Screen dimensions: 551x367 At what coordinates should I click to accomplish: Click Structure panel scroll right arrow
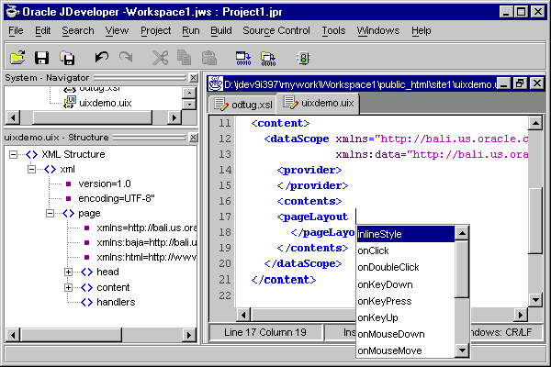[188, 335]
